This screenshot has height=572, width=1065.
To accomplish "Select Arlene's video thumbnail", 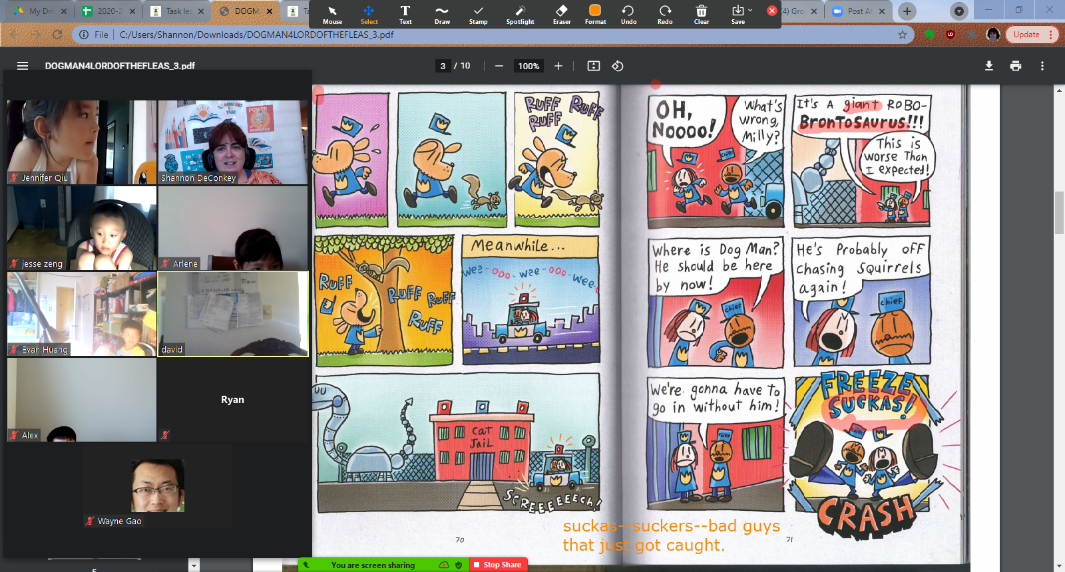I will pos(233,228).
